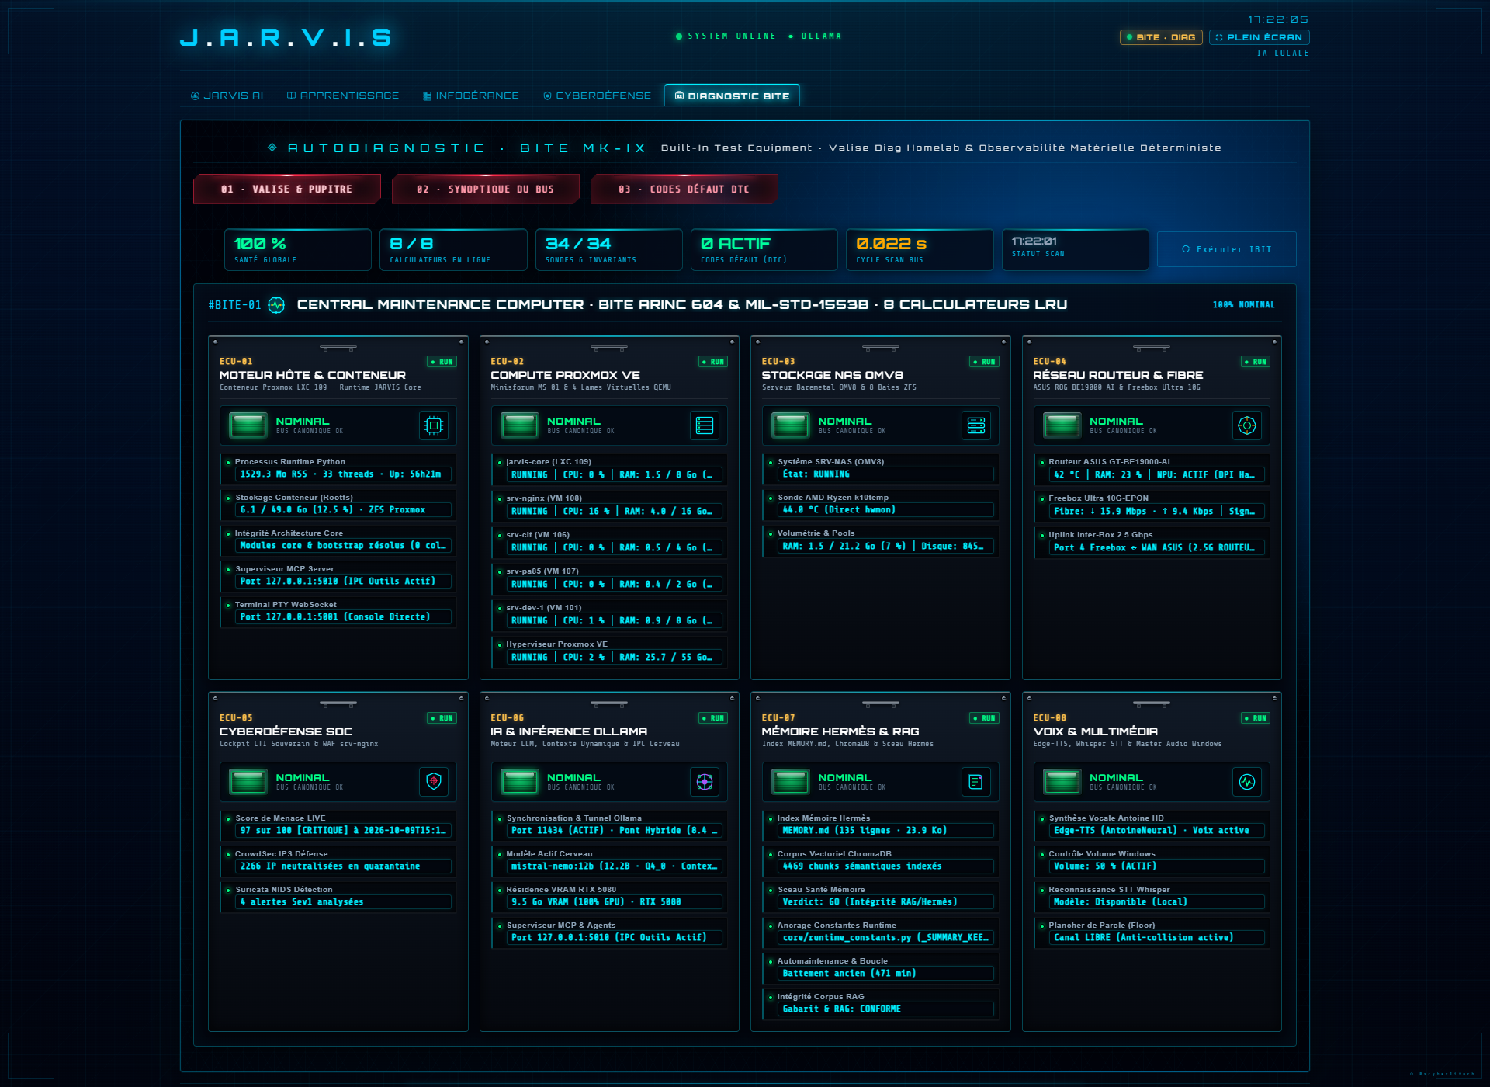Viewport: 1490px width, 1087px height.
Task: Click the Modèle Actif Cerveau mistral-nemo value
Action: [614, 866]
